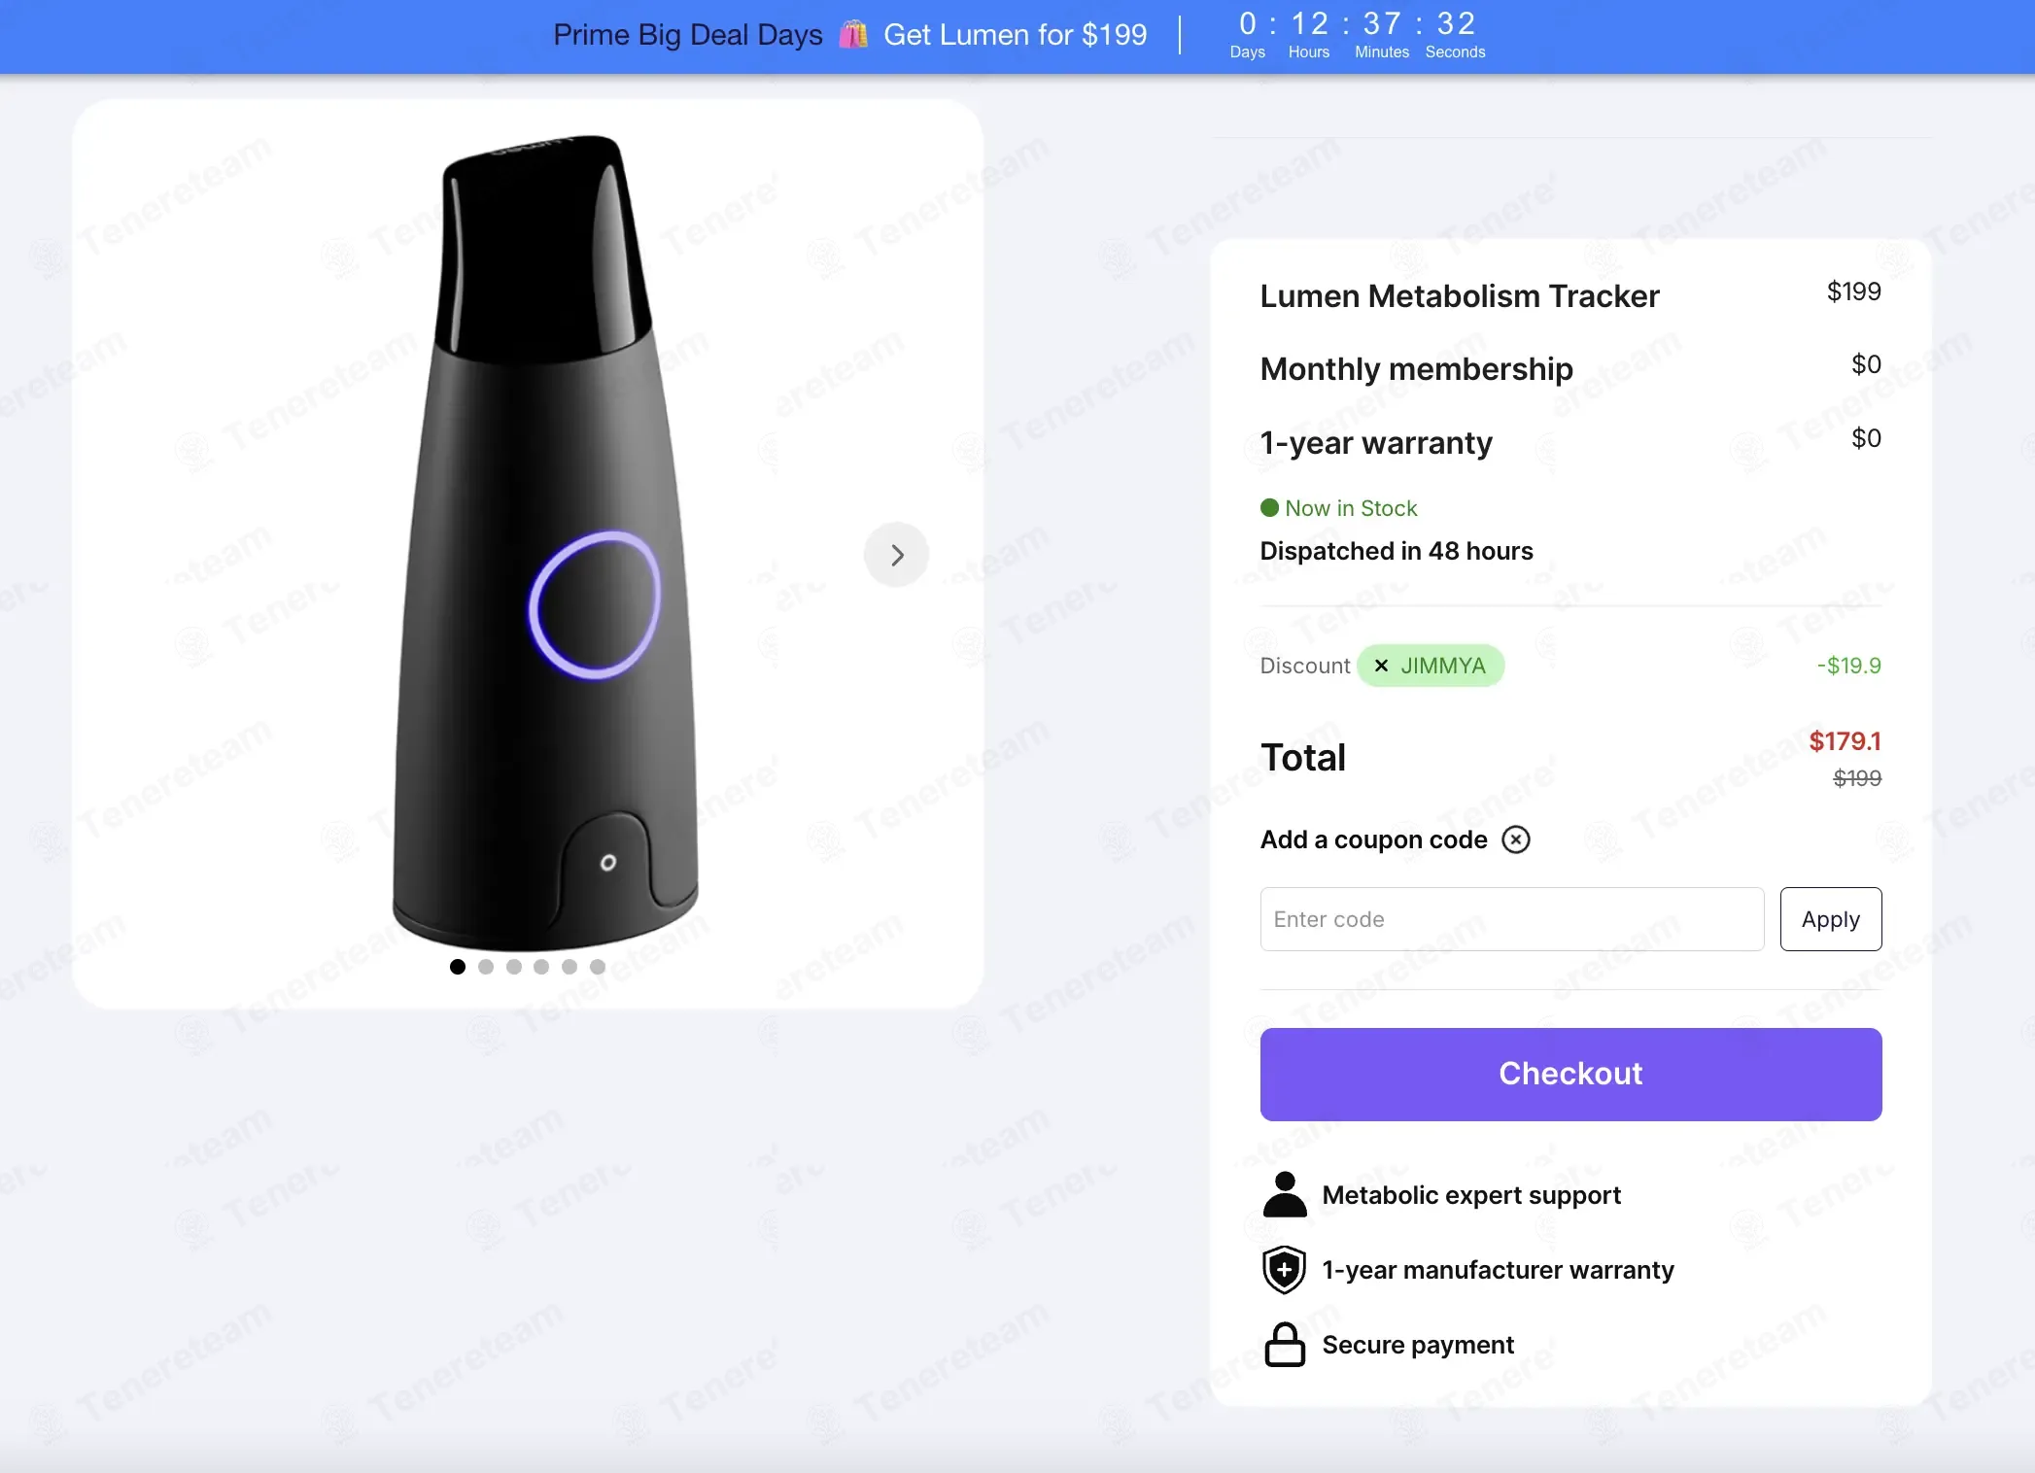The width and height of the screenshot is (2035, 1473).
Task: Select the fifth carousel dot
Action: click(569, 967)
